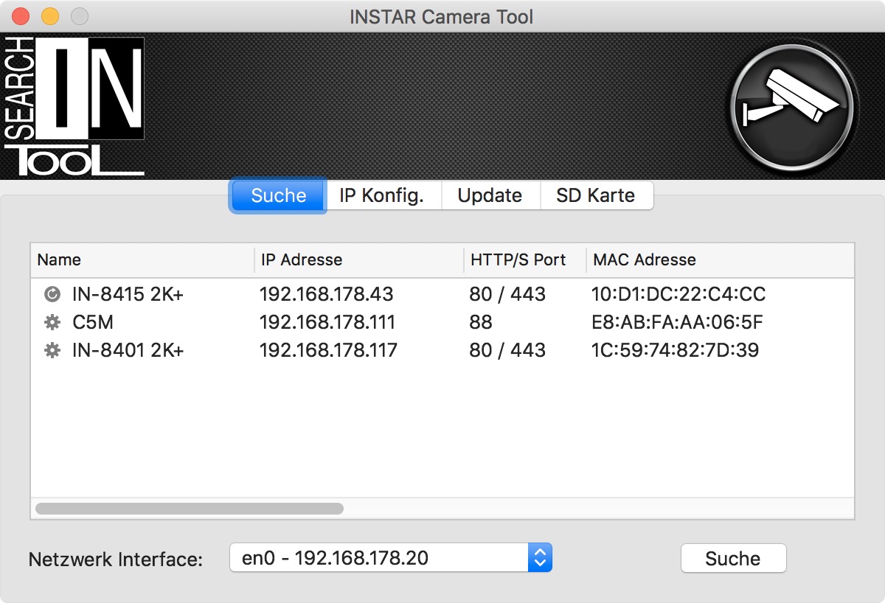Select the Suche tab

[278, 196]
